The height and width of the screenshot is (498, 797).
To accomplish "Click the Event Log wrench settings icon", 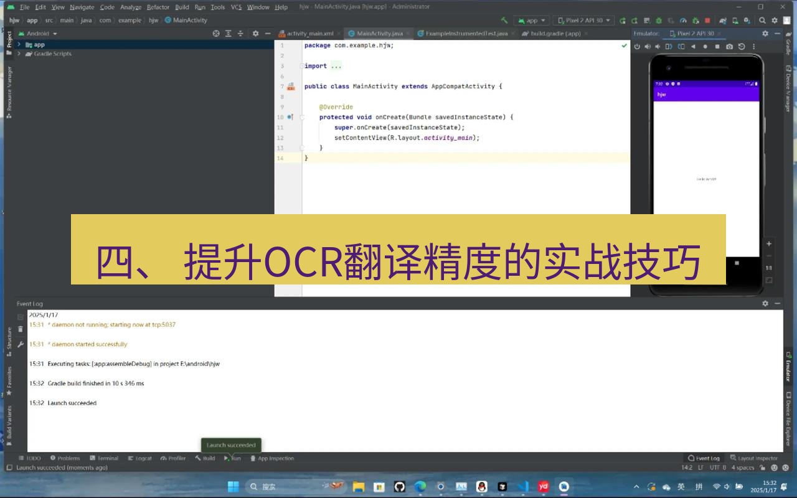I will 21,344.
